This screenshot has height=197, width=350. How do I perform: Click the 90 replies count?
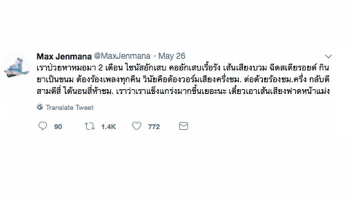click(x=58, y=126)
